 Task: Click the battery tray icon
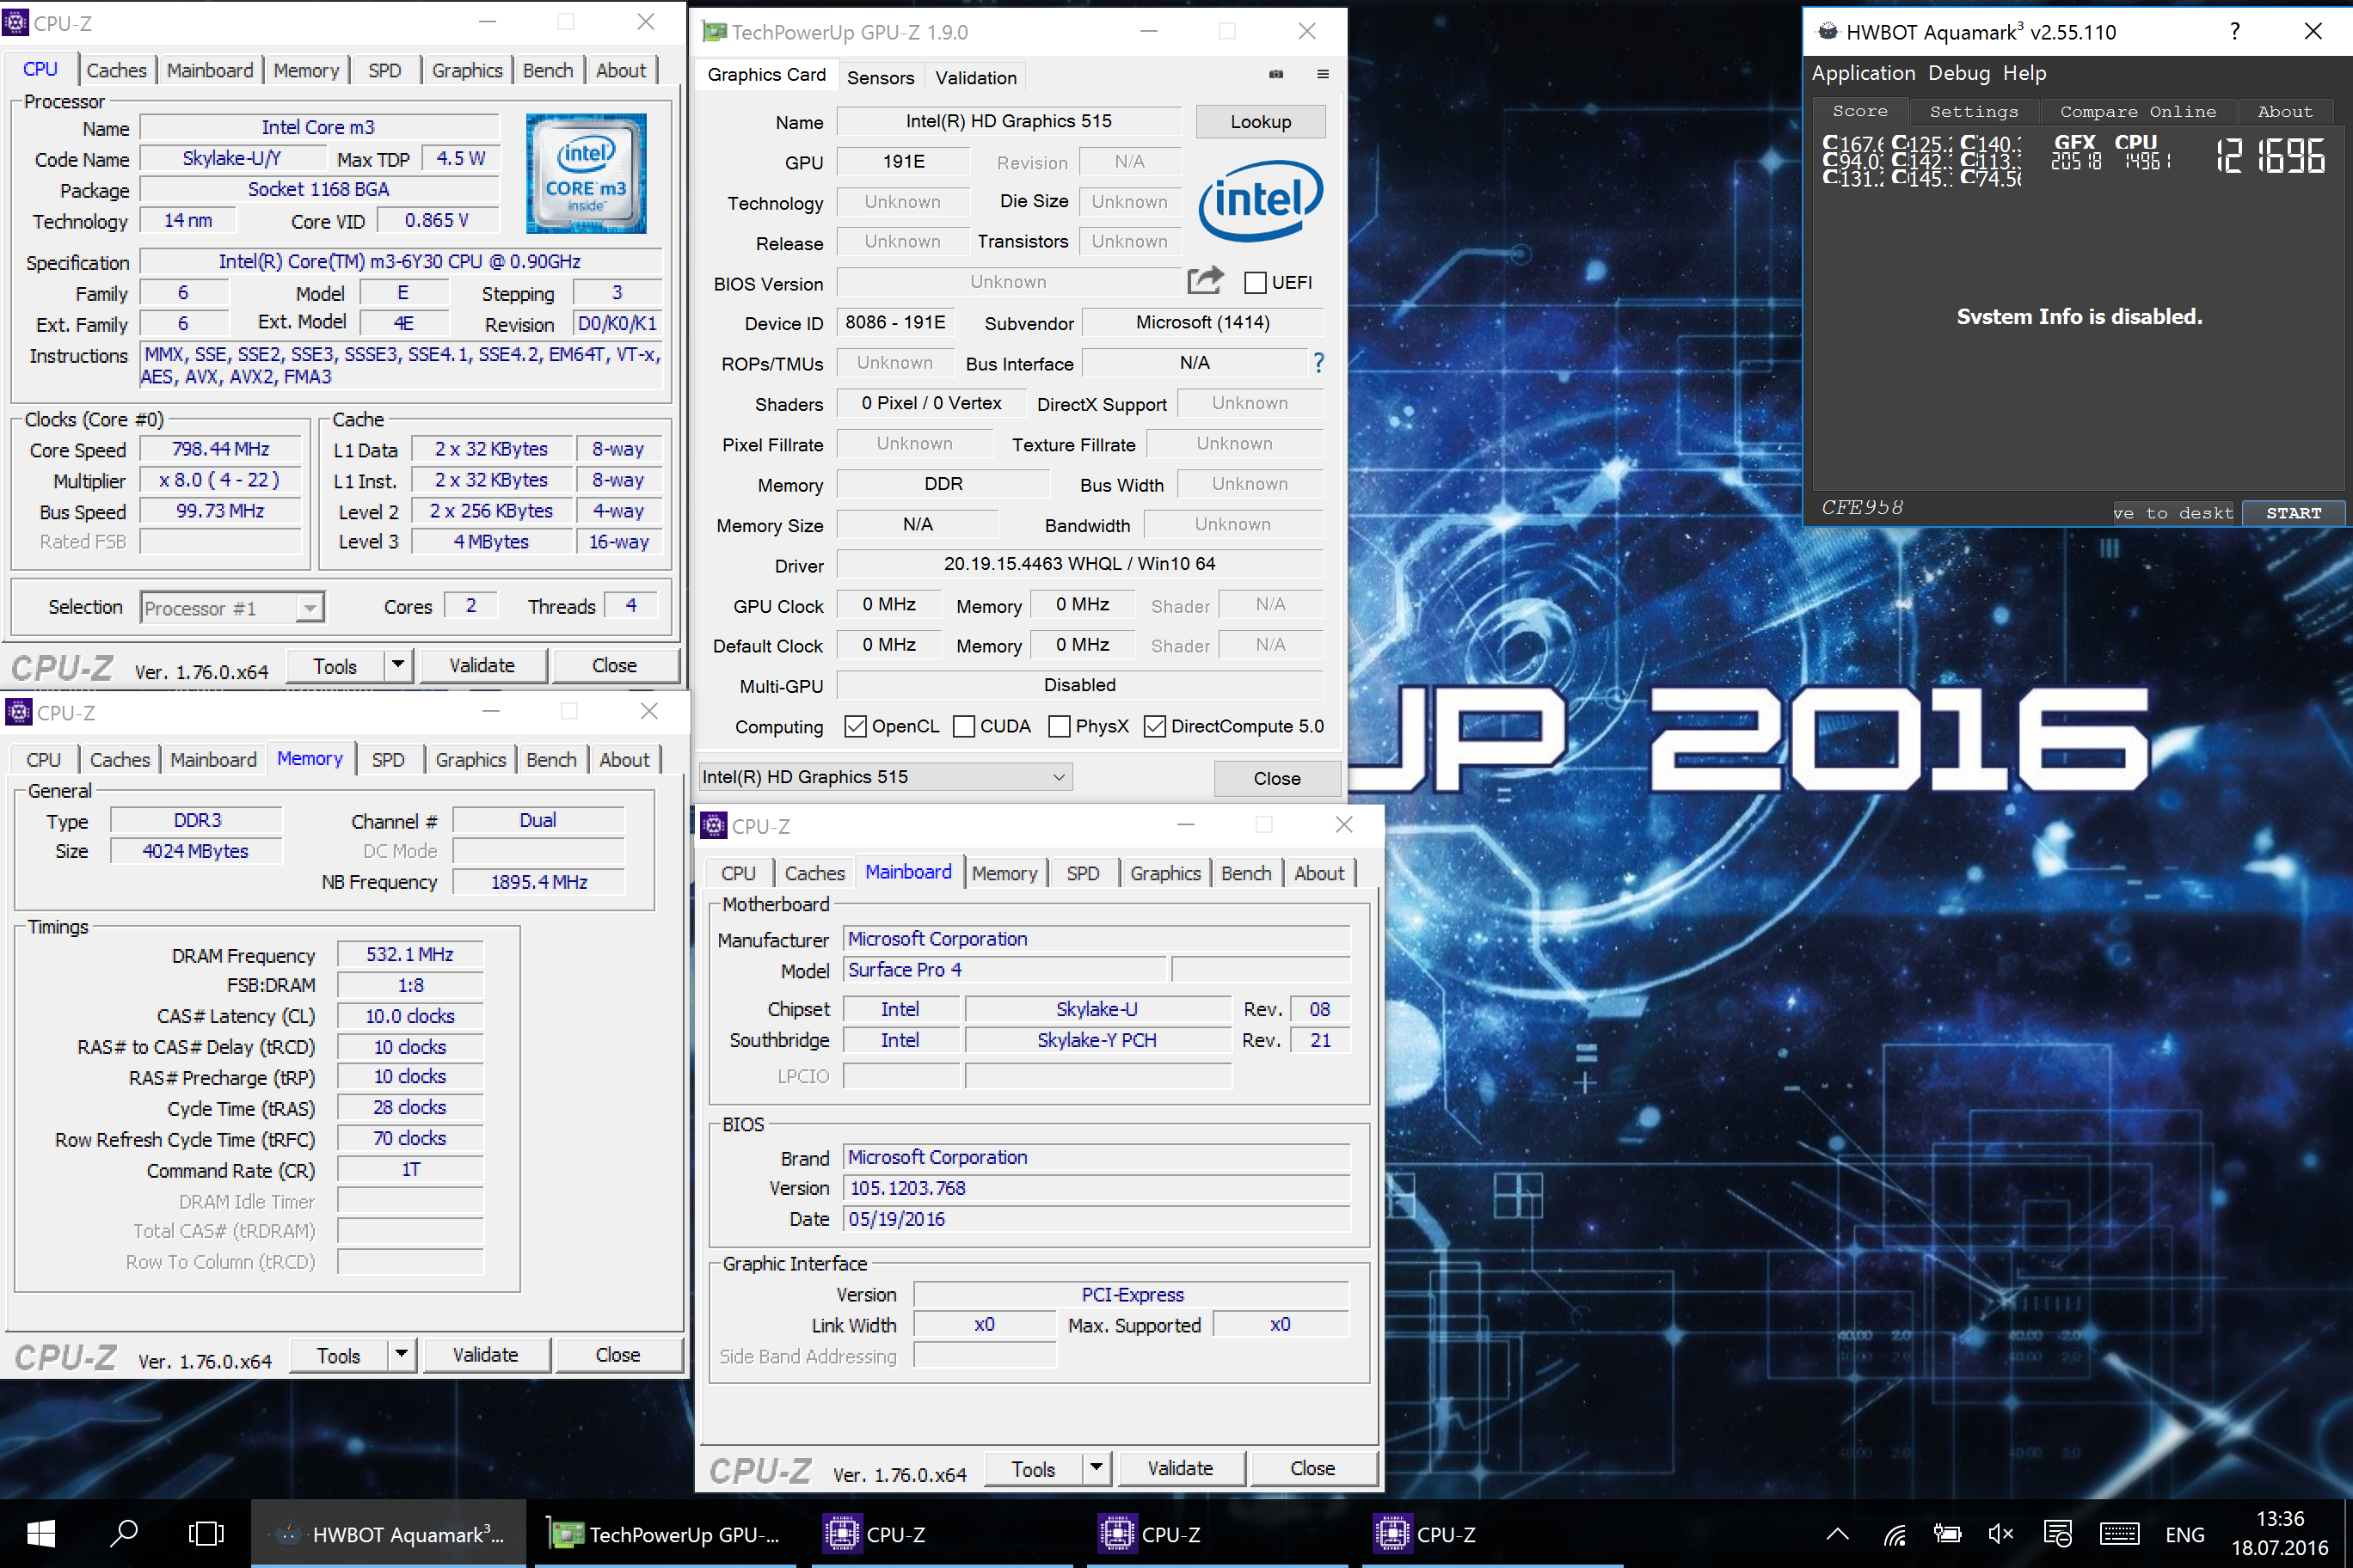(x=1947, y=1534)
